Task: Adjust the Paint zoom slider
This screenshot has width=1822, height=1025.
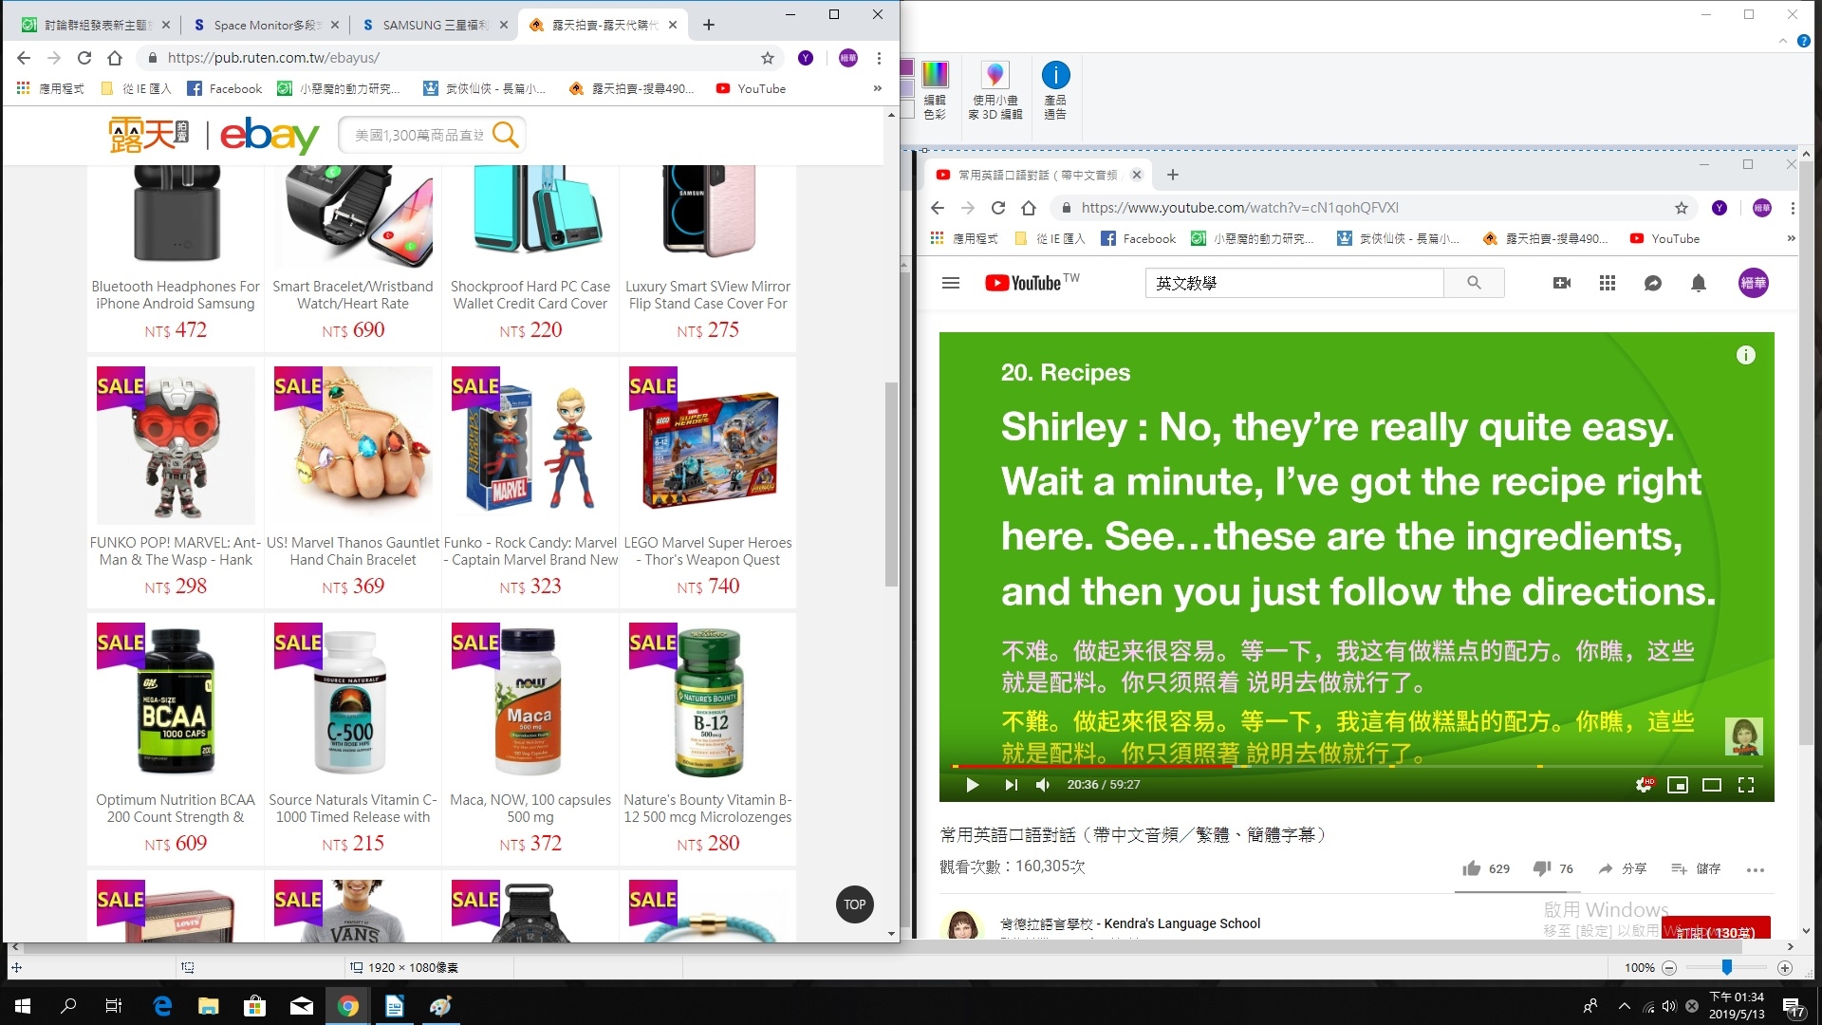Action: point(1727,967)
